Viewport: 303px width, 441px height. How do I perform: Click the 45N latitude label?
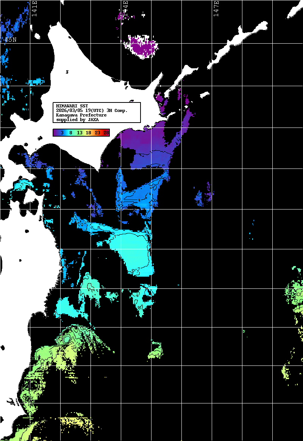(x=10, y=39)
